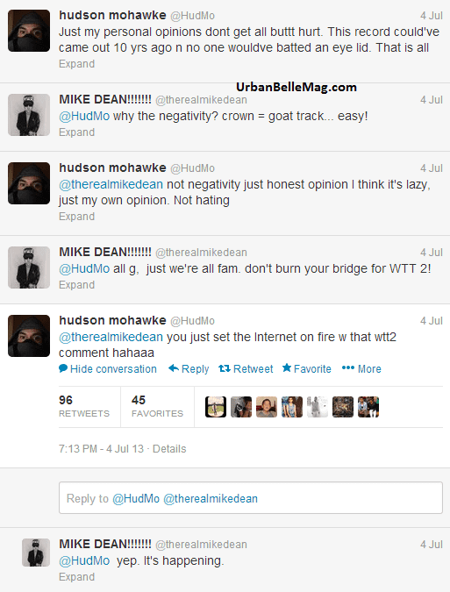The image size is (450, 592).
Task: Open @therealmikedean mention in highlighted tweet
Action: pyautogui.click(x=111, y=337)
